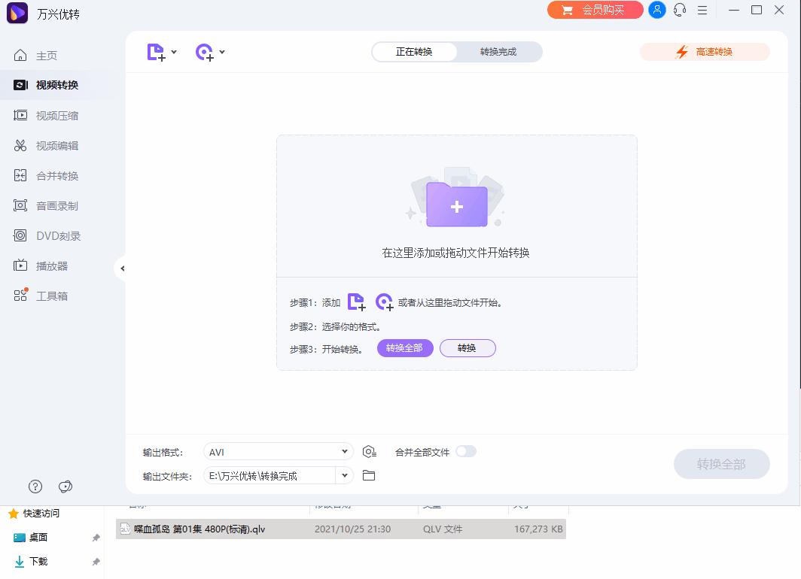Click the customer support headset icon
The height and width of the screenshot is (579, 801).
(x=679, y=10)
